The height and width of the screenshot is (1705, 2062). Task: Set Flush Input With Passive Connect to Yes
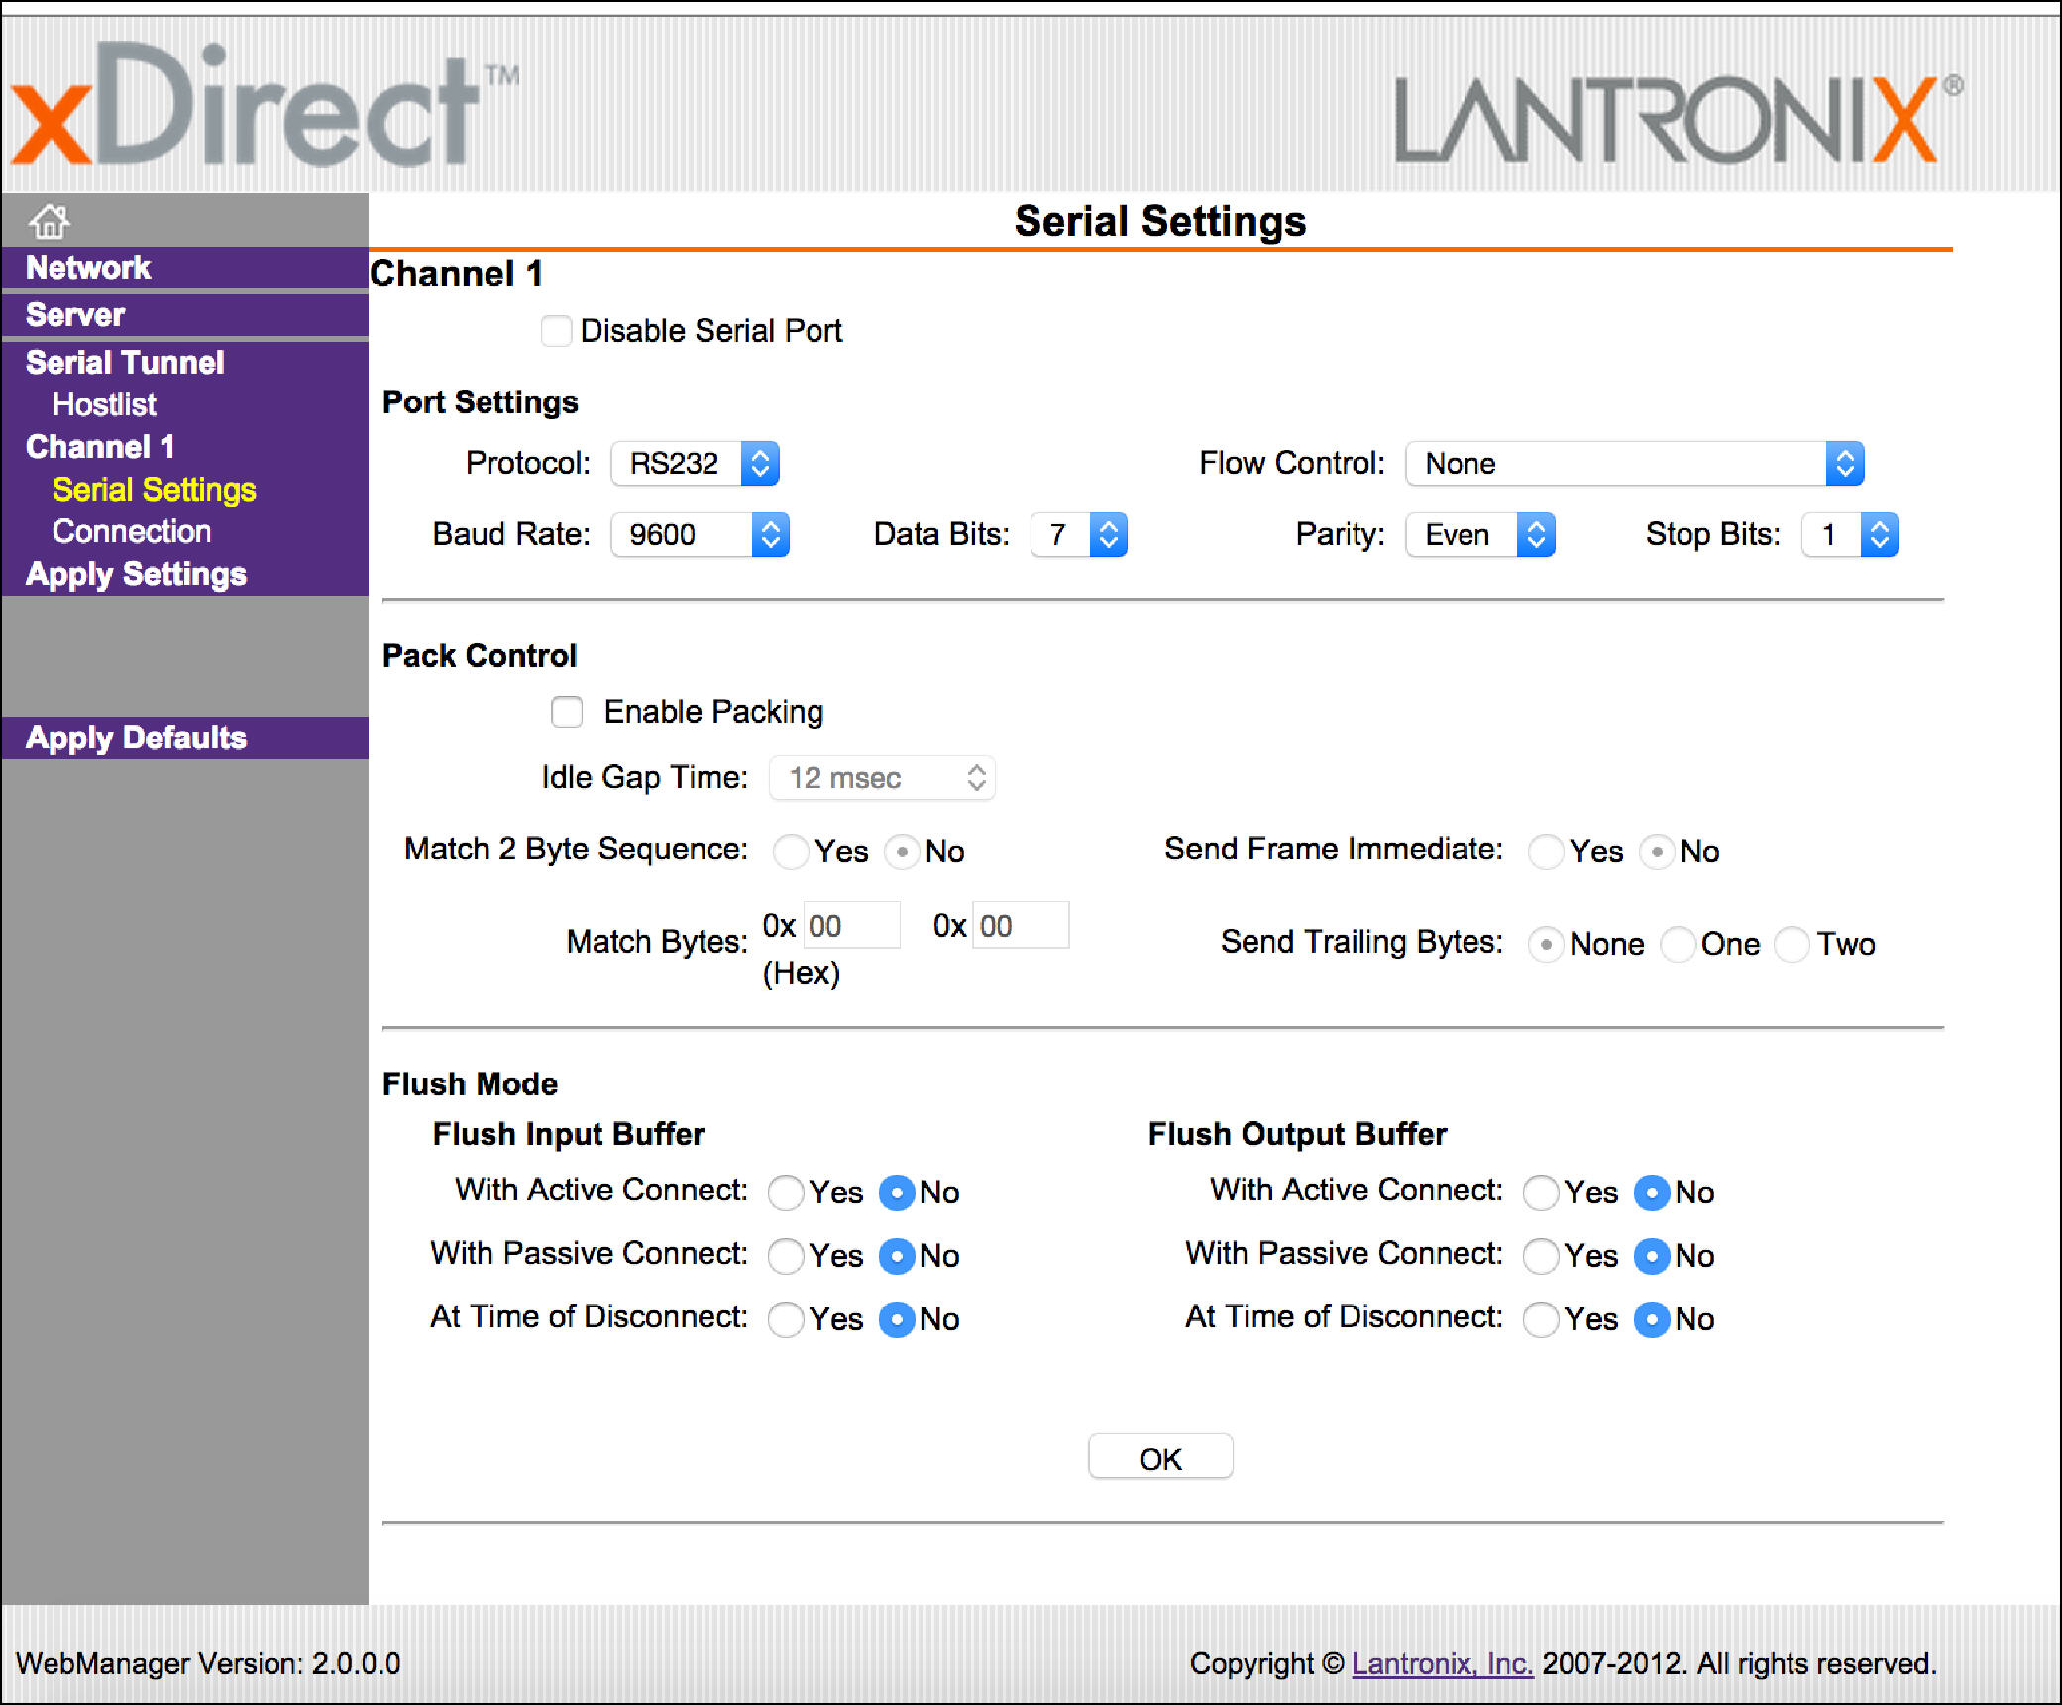[x=786, y=1256]
